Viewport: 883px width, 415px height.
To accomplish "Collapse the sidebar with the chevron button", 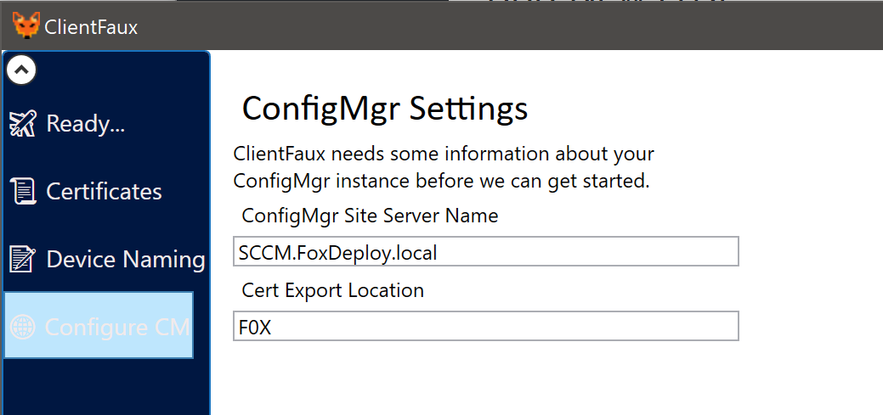I will click(x=21, y=70).
